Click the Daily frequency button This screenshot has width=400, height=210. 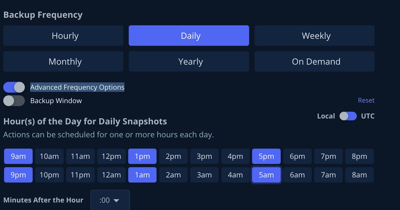point(189,36)
